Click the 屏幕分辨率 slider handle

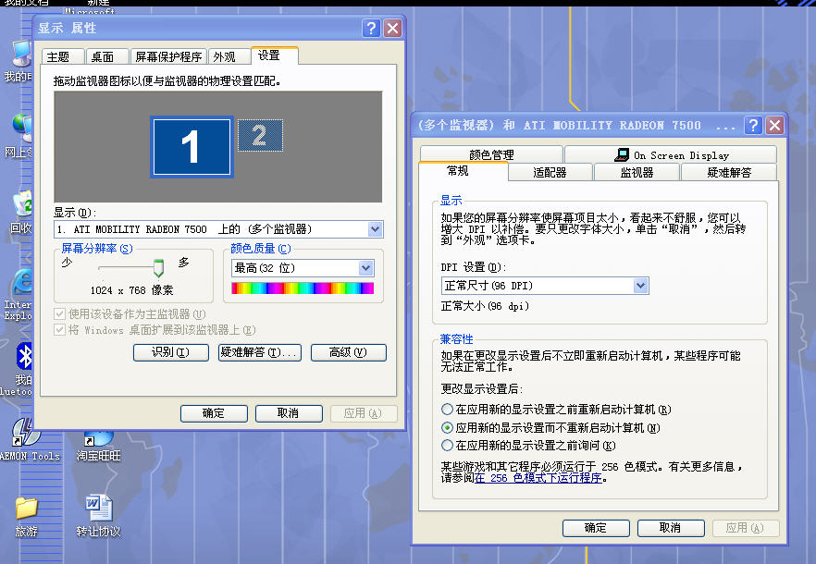[x=158, y=267]
